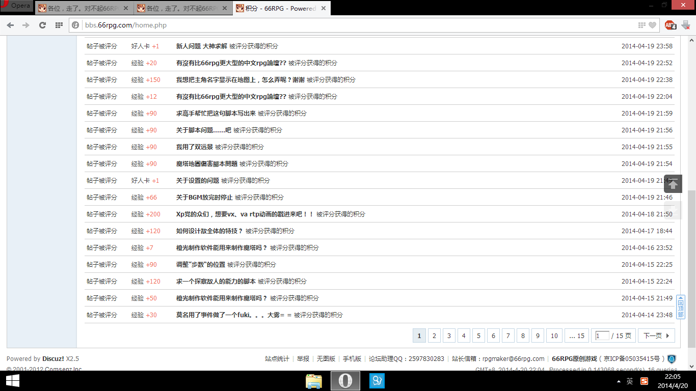The width and height of the screenshot is (696, 391).
Task: Open the Speed Dial grid beside reload
Action: [x=59, y=25]
